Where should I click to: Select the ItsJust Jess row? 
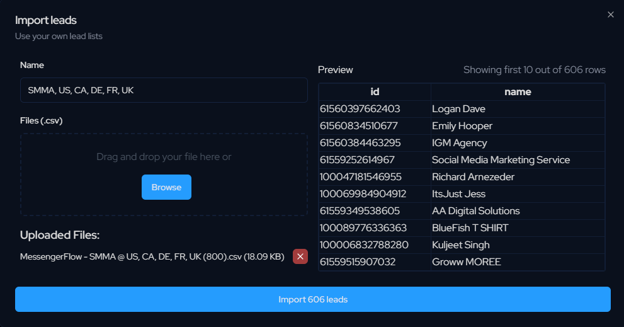point(458,194)
